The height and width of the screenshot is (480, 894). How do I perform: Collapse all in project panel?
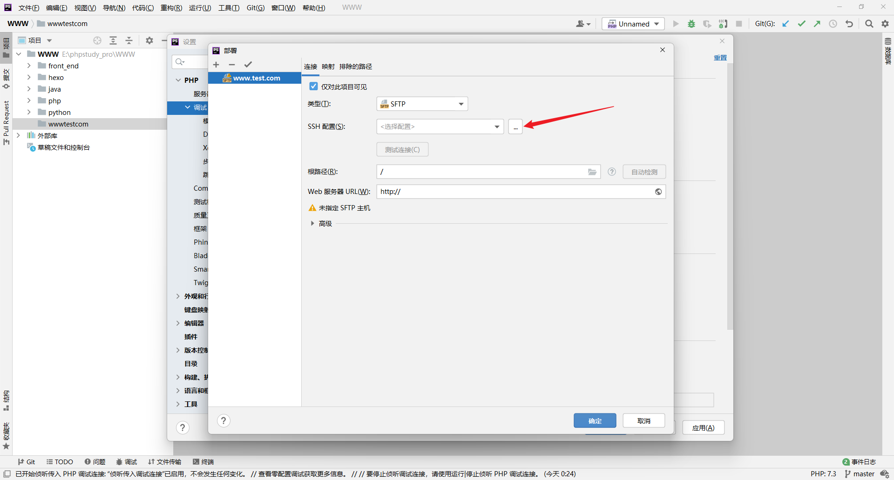[x=129, y=40]
